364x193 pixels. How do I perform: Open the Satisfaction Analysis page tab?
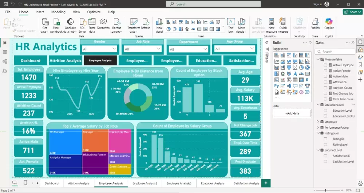point(246,183)
